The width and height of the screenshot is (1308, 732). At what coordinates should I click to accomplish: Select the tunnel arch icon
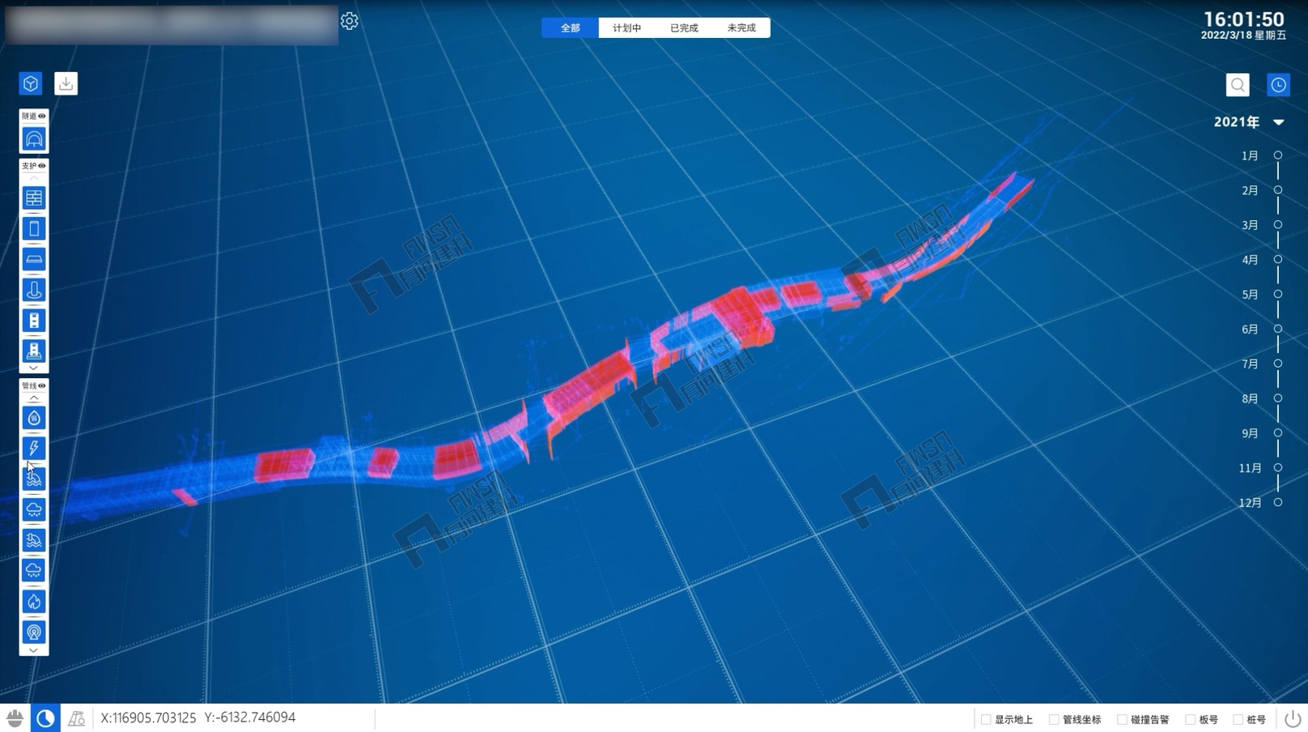pos(34,139)
